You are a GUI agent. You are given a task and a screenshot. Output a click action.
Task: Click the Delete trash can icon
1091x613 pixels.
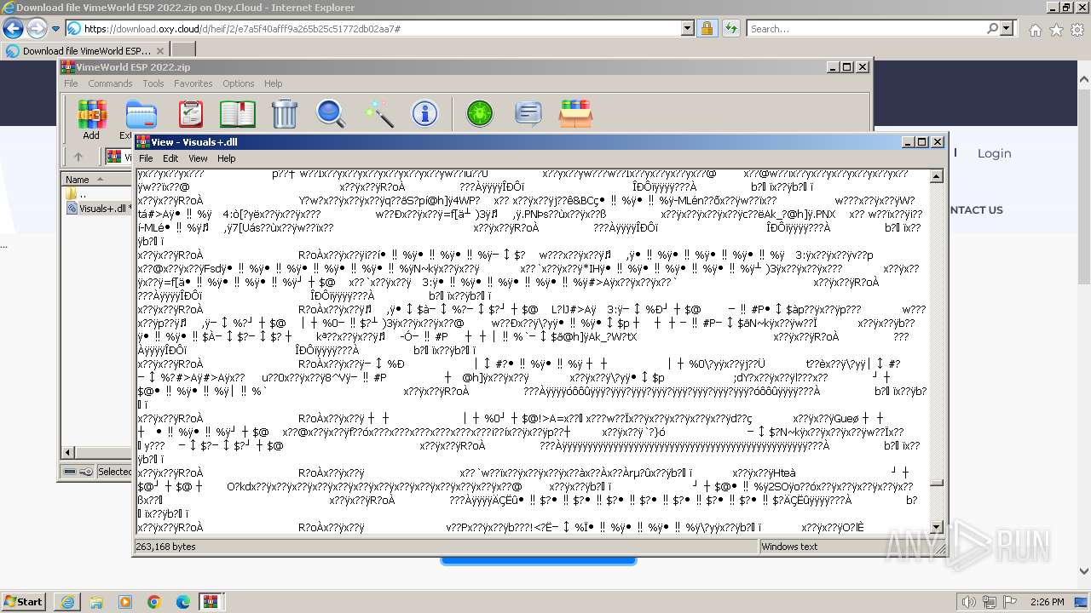click(x=284, y=113)
